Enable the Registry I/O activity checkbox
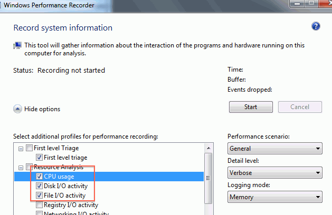This screenshot has height=215, width=332. [x=39, y=204]
